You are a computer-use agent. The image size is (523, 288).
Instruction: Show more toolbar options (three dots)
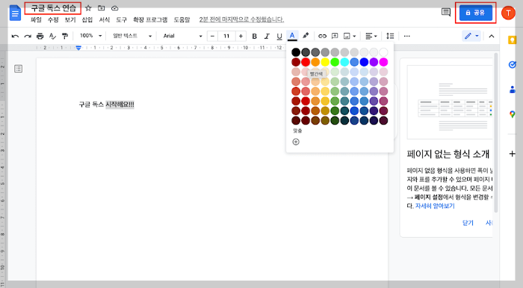(x=407, y=36)
